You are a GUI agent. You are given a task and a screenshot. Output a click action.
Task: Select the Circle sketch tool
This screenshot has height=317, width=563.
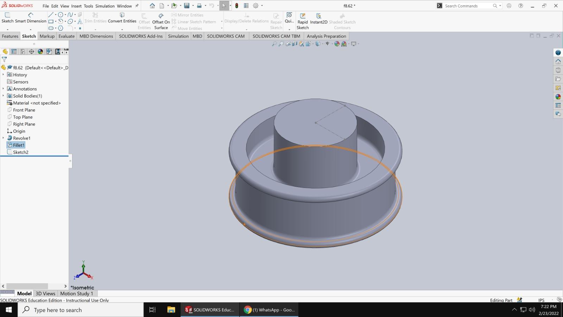(61, 14)
